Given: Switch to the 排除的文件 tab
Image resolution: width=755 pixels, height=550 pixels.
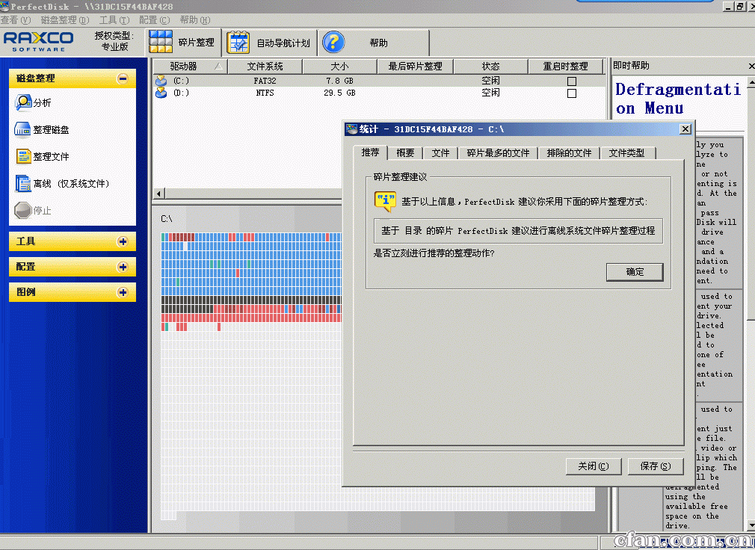Looking at the screenshot, I should click(x=569, y=153).
